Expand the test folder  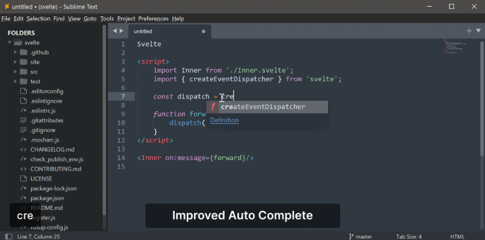15,81
